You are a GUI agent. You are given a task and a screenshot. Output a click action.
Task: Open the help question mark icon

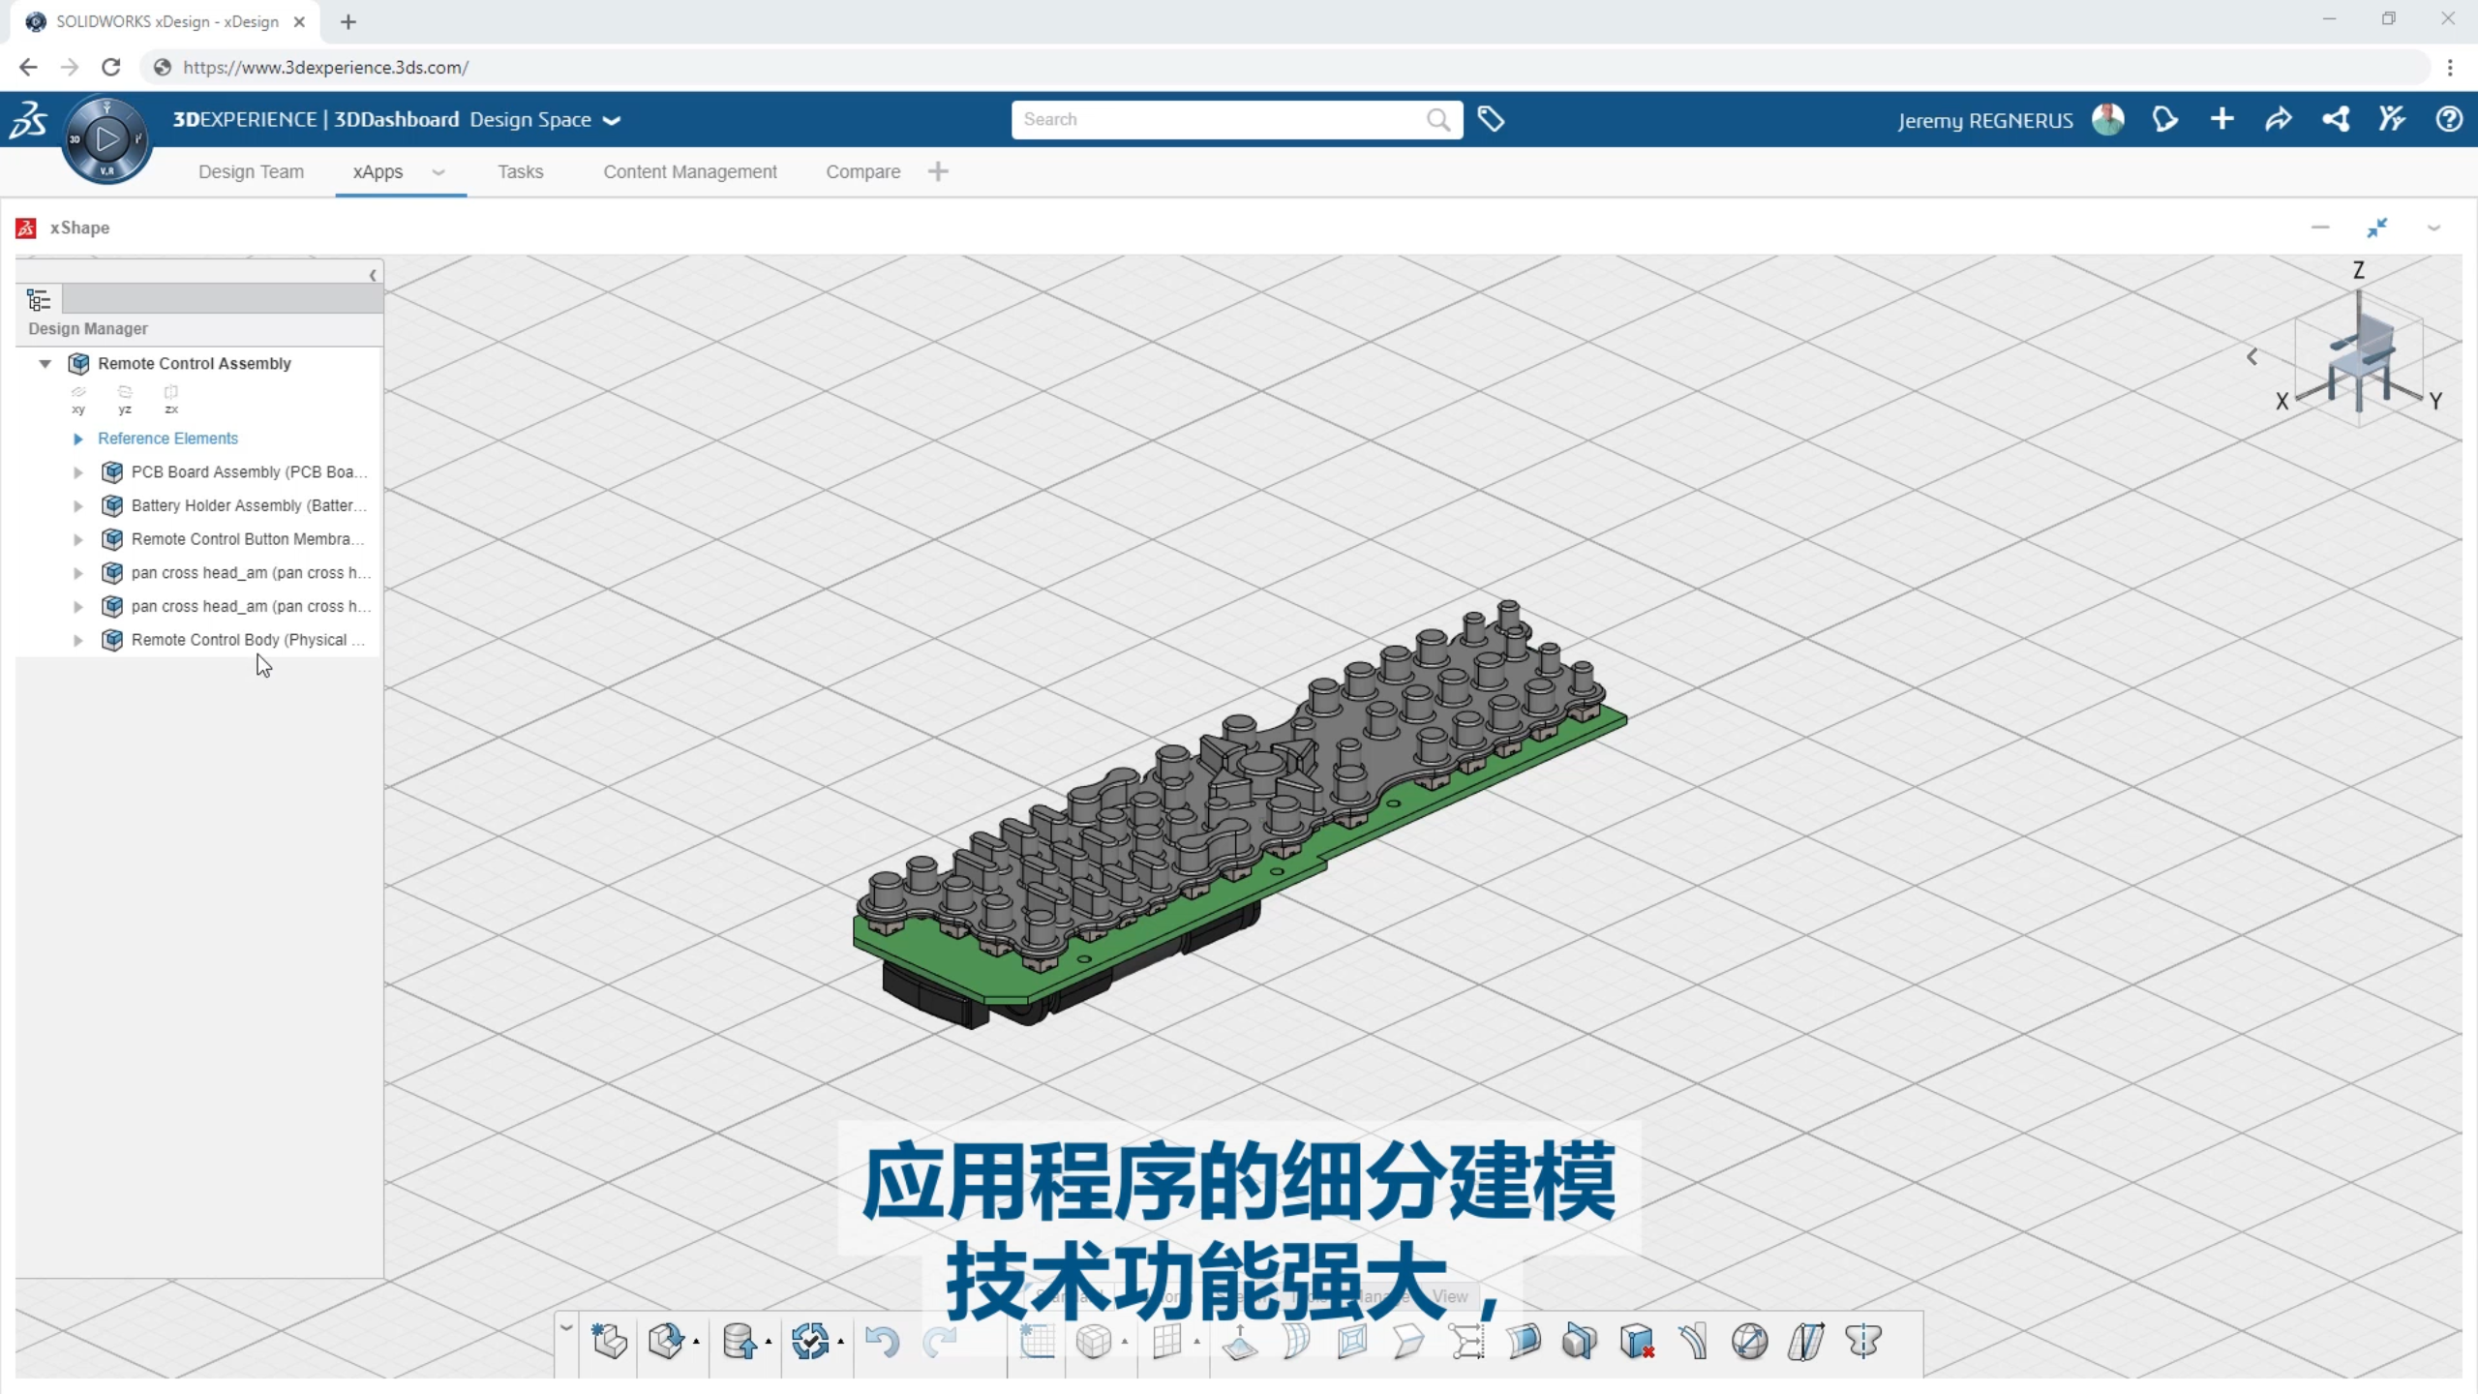(2448, 118)
